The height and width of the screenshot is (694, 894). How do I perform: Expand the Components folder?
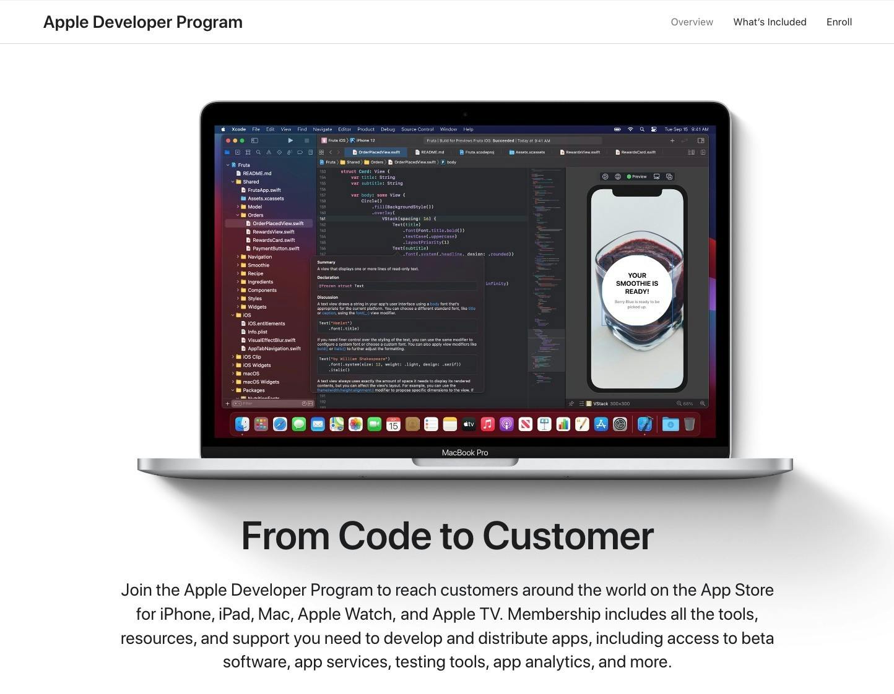click(x=238, y=290)
